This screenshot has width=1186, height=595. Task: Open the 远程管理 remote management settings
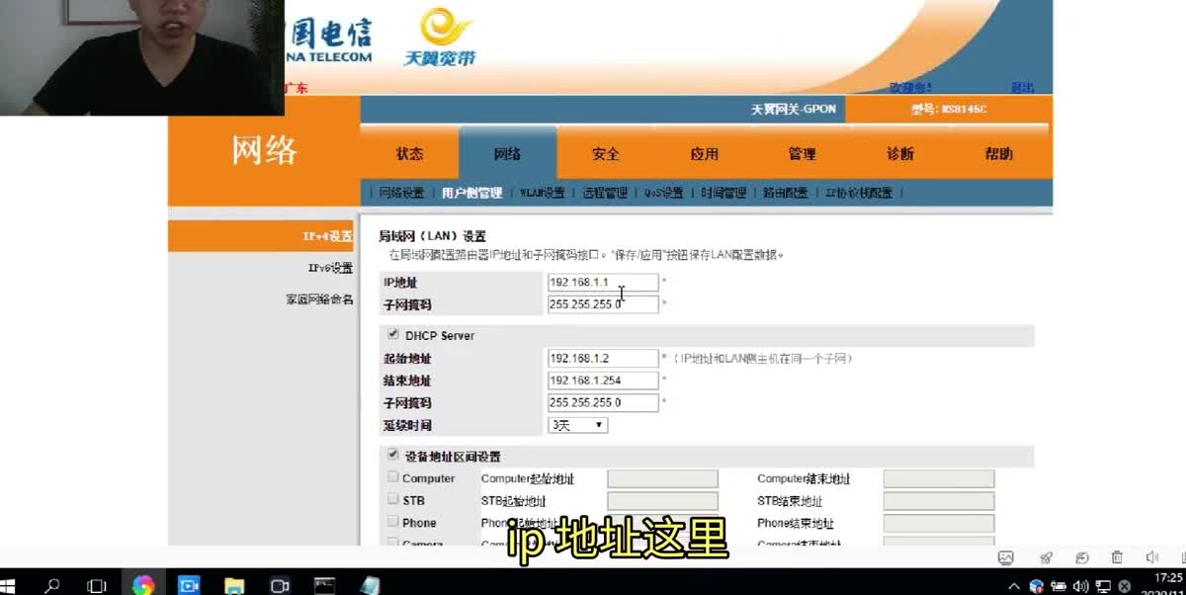(x=604, y=193)
